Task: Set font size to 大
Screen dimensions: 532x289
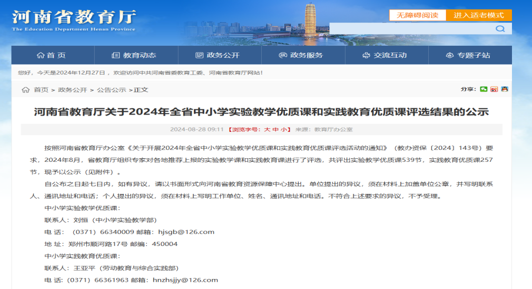Action: (x=267, y=129)
